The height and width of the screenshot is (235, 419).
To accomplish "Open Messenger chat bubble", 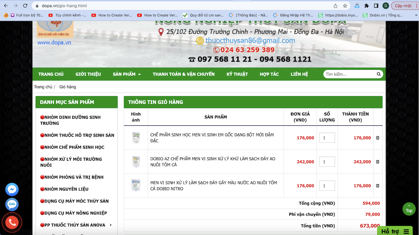I will point(12,190).
